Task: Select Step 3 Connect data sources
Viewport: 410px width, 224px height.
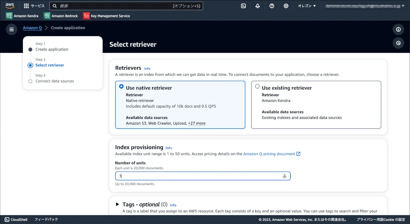Action: (55, 81)
